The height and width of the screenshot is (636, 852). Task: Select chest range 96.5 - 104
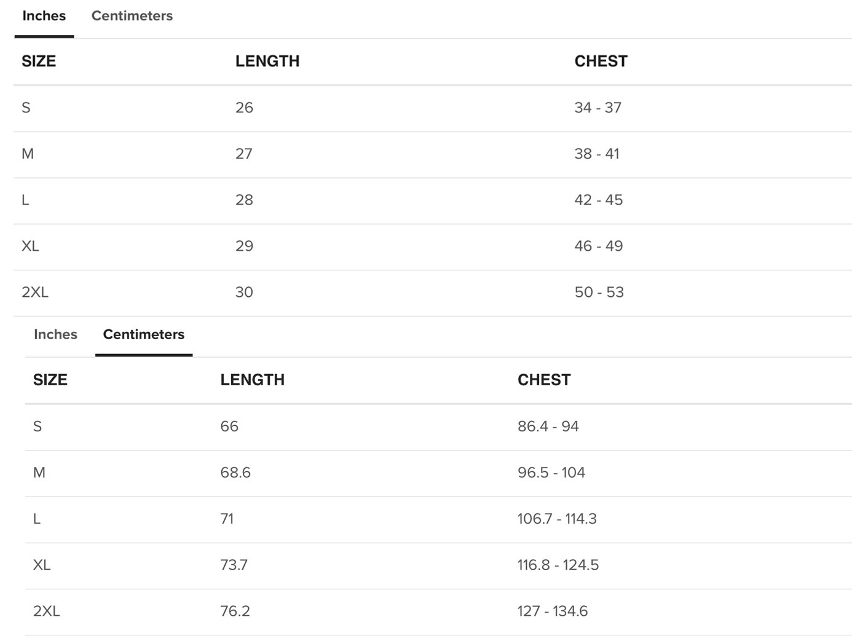pyautogui.click(x=551, y=473)
